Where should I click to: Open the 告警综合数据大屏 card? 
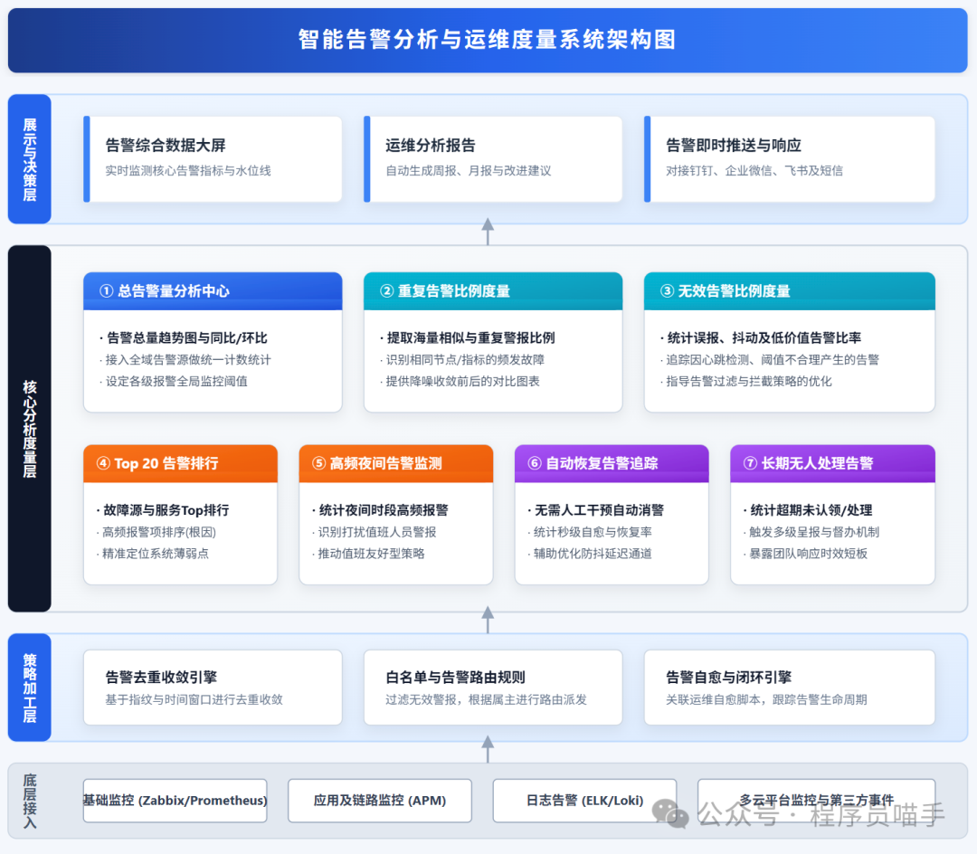(213, 159)
